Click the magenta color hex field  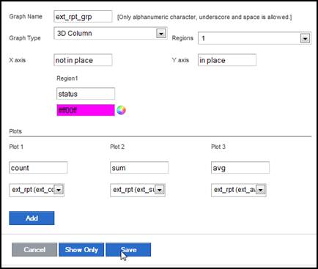(x=86, y=110)
